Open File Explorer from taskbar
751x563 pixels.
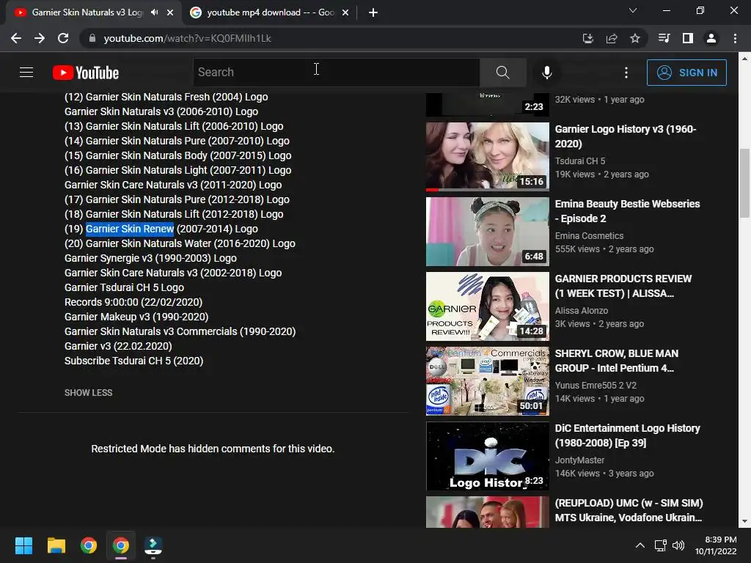tap(56, 545)
